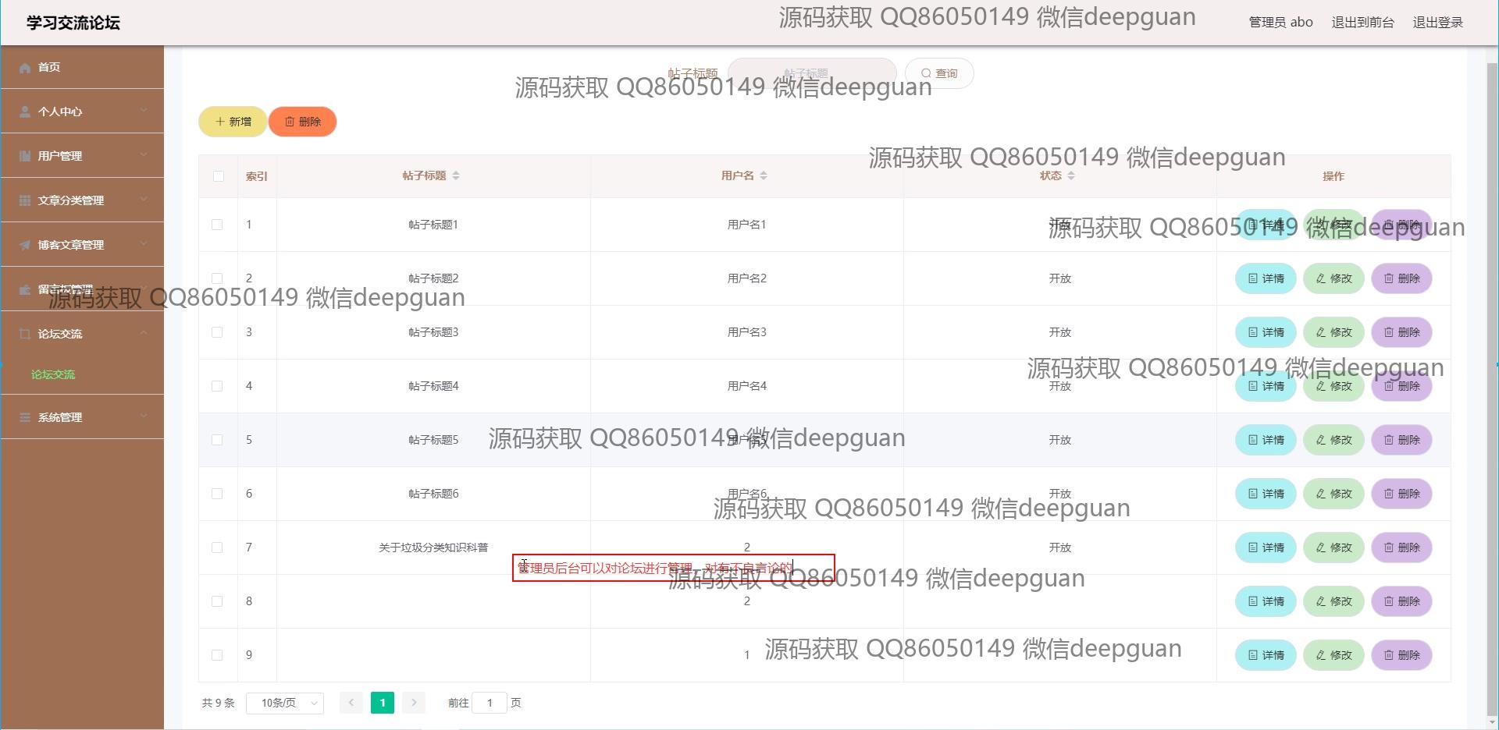Click 管理员 abo in the header

[x=1280, y=23]
